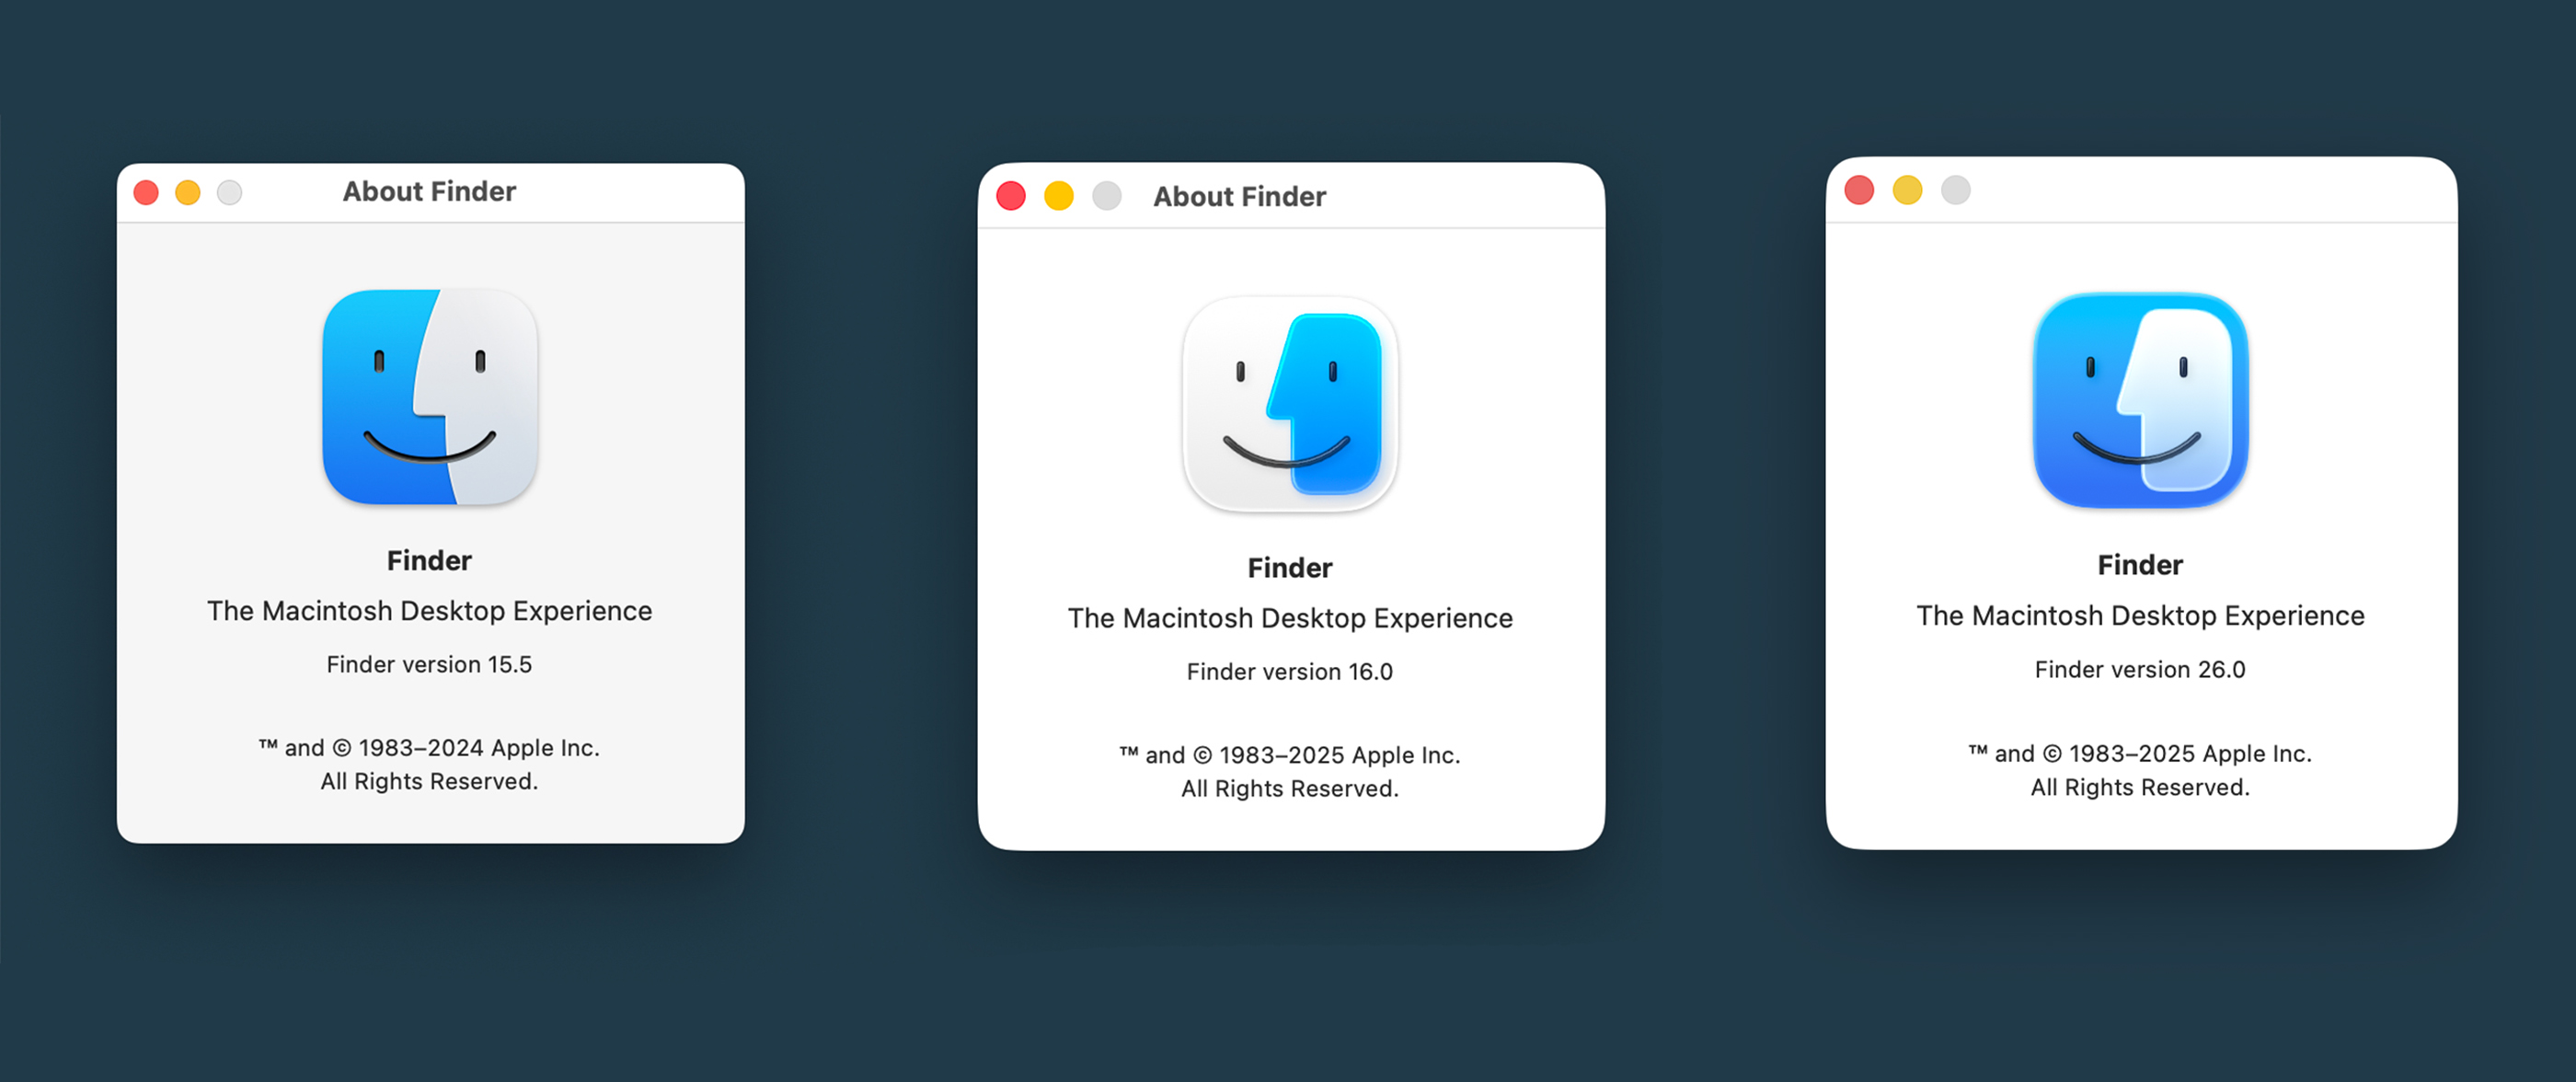Click the disabled zoom button in version 15.5 window
The height and width of the screenshot is (1082, 2576).
coord(230,192)
